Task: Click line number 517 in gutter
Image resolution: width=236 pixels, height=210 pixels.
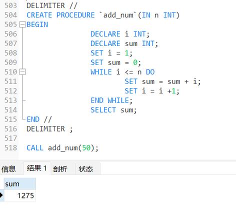Action: (10, 138)
